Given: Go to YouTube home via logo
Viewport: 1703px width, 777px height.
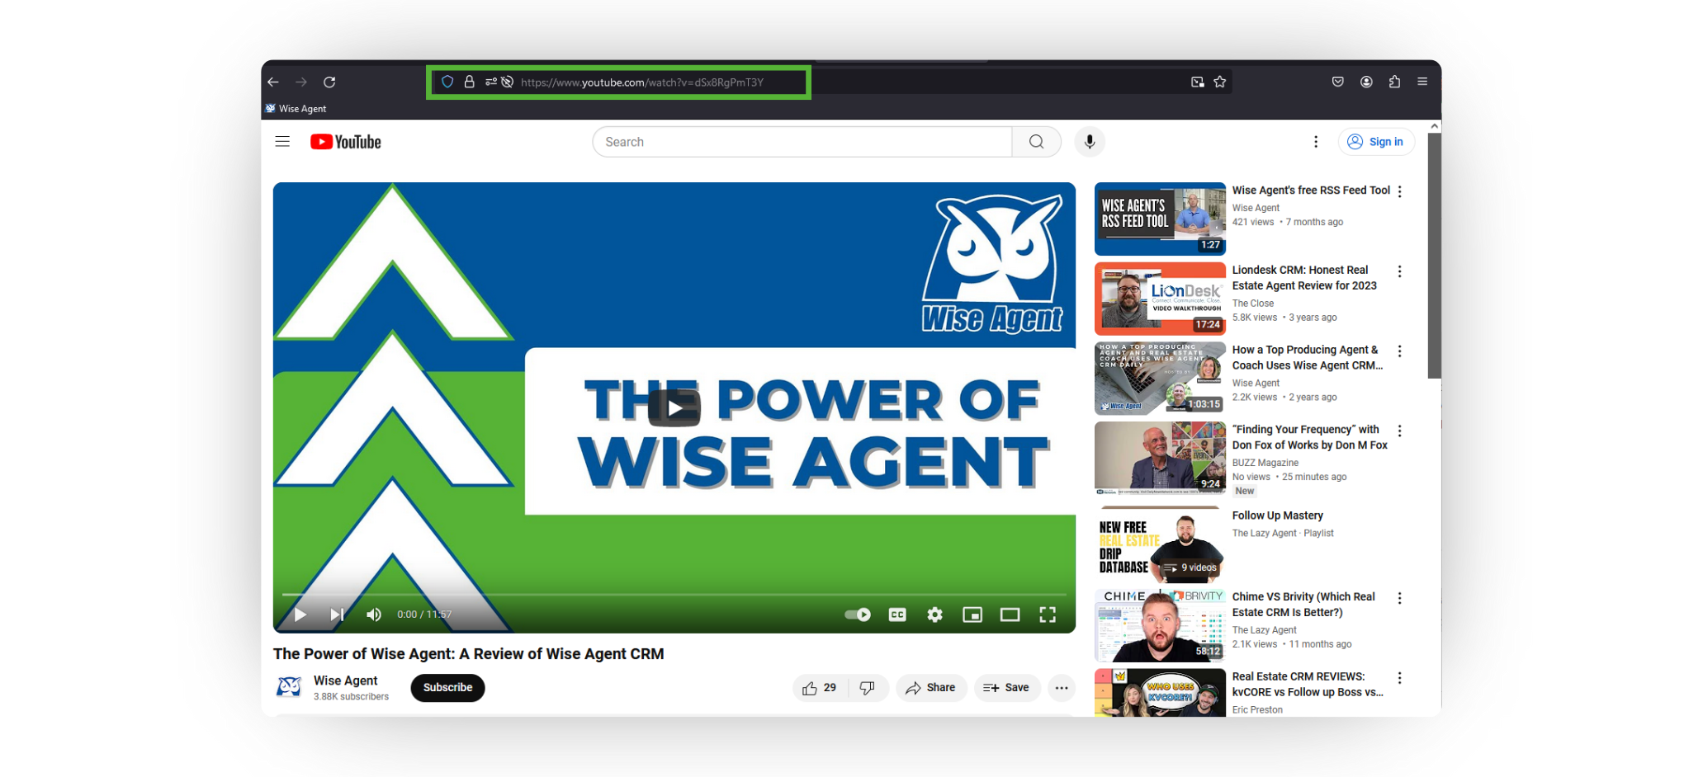Looking at the screenshot, I should tap(346, 142).
